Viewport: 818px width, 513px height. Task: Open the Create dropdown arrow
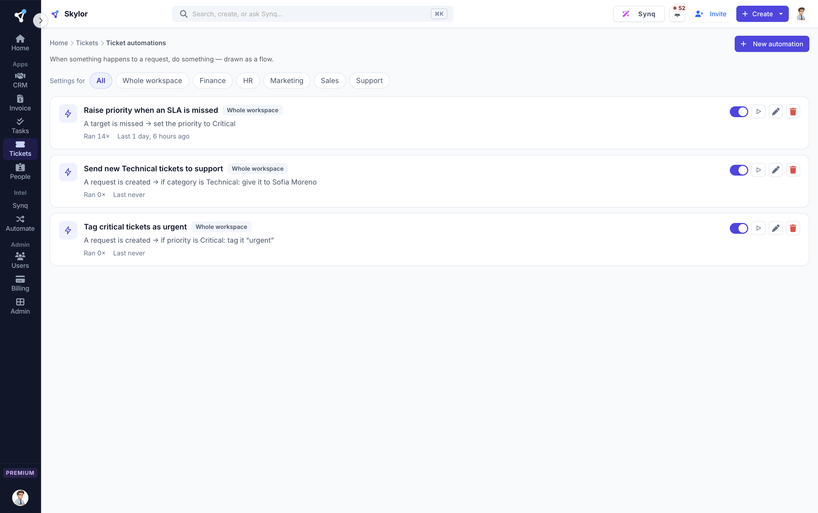781,14
